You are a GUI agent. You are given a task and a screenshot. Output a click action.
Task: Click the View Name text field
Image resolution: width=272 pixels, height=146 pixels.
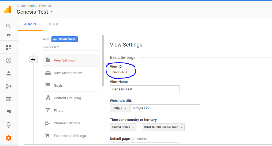click(x=144, y=89)
